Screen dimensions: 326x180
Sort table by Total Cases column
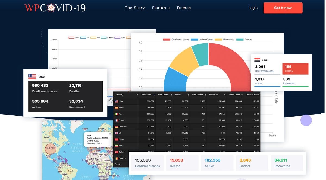(x=148, y=95)
